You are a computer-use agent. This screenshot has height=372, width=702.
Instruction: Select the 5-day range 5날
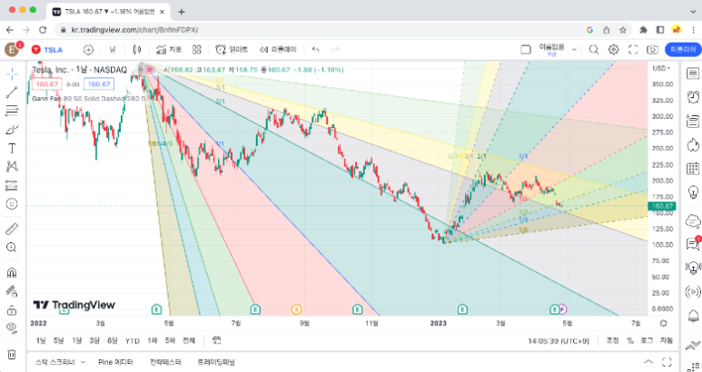coord(59,341)
